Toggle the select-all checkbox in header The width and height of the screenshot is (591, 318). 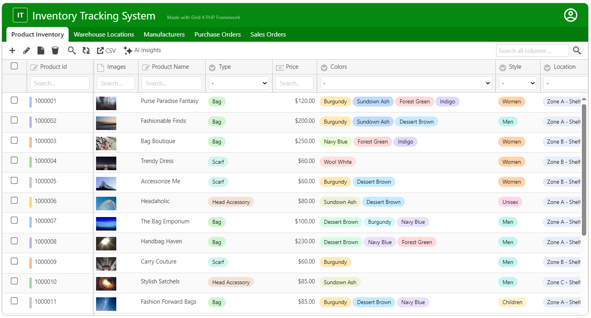[x=14, y=66]
